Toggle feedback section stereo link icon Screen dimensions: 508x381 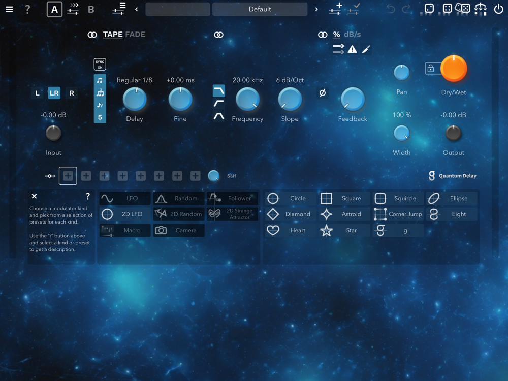tap(323, 35)
